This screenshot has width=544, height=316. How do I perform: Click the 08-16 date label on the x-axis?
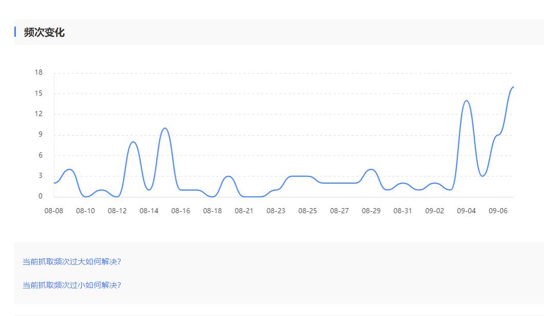pyautogui.click(x=180, y=211)
